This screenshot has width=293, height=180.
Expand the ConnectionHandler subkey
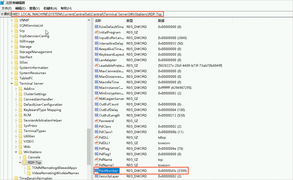pyautogui.click(x=16, y=99)
